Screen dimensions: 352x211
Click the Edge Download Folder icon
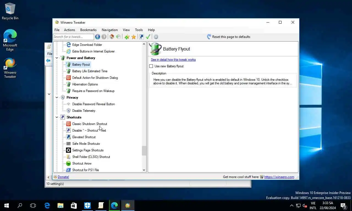[x=68, y=45]
